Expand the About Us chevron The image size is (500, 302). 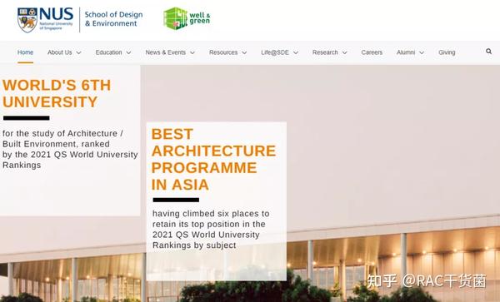coord(79,52)
